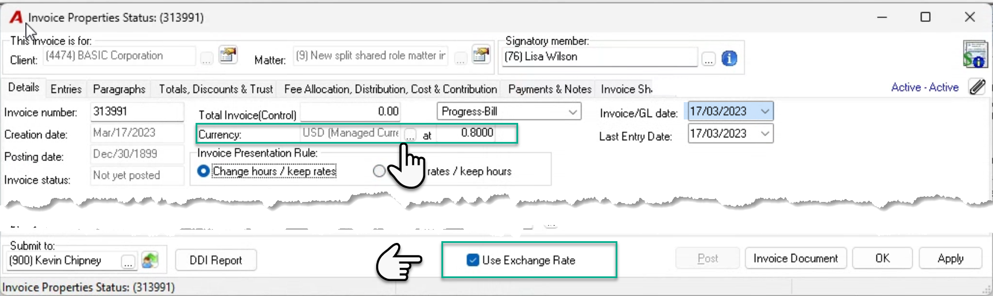The width and height of the screenshot is (993, 296).
Task: Click the exchange rate field showing 0.8000
Action: (x=466, y=133)
